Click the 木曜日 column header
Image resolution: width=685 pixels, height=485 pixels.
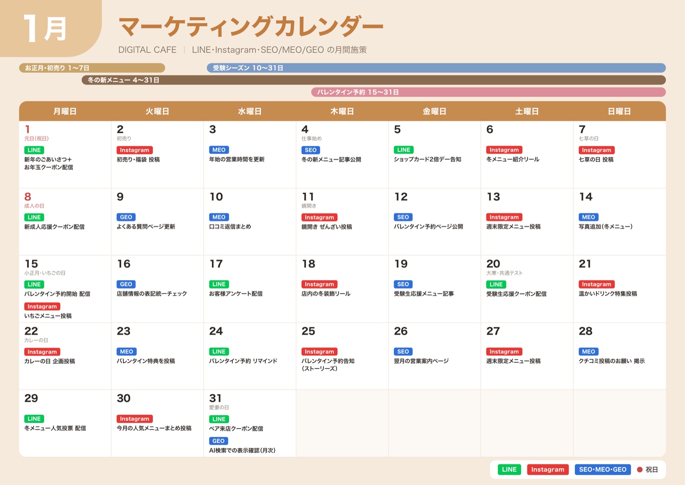click(342, 111)
